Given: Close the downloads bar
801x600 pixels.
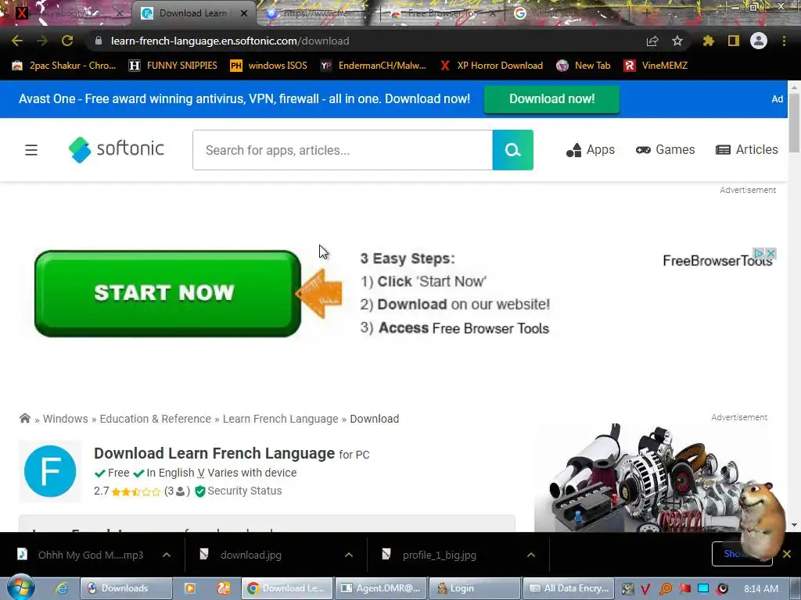Looking at the screenshot, I should 787,554.
